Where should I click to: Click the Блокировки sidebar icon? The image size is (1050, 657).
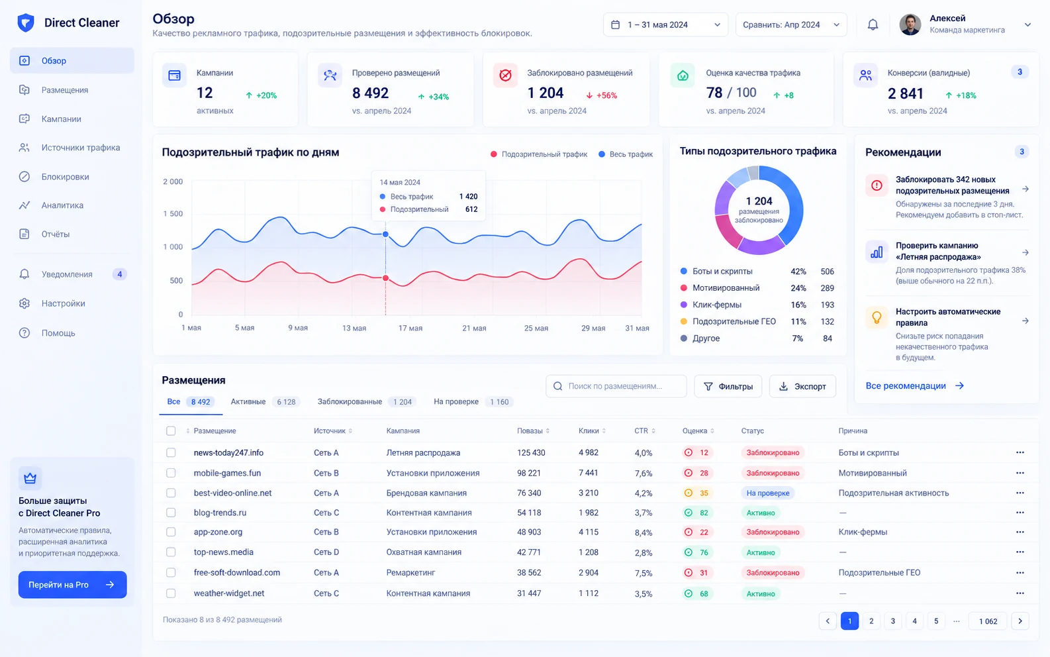(x=24, y=177)
